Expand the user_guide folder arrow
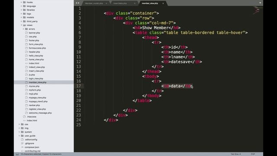Viewport: 277px width, 156px height. click(19, 136)
